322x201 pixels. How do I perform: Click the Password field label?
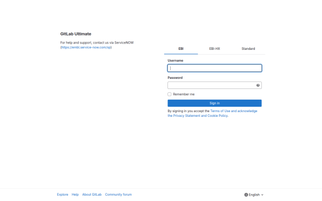point(175,78)
